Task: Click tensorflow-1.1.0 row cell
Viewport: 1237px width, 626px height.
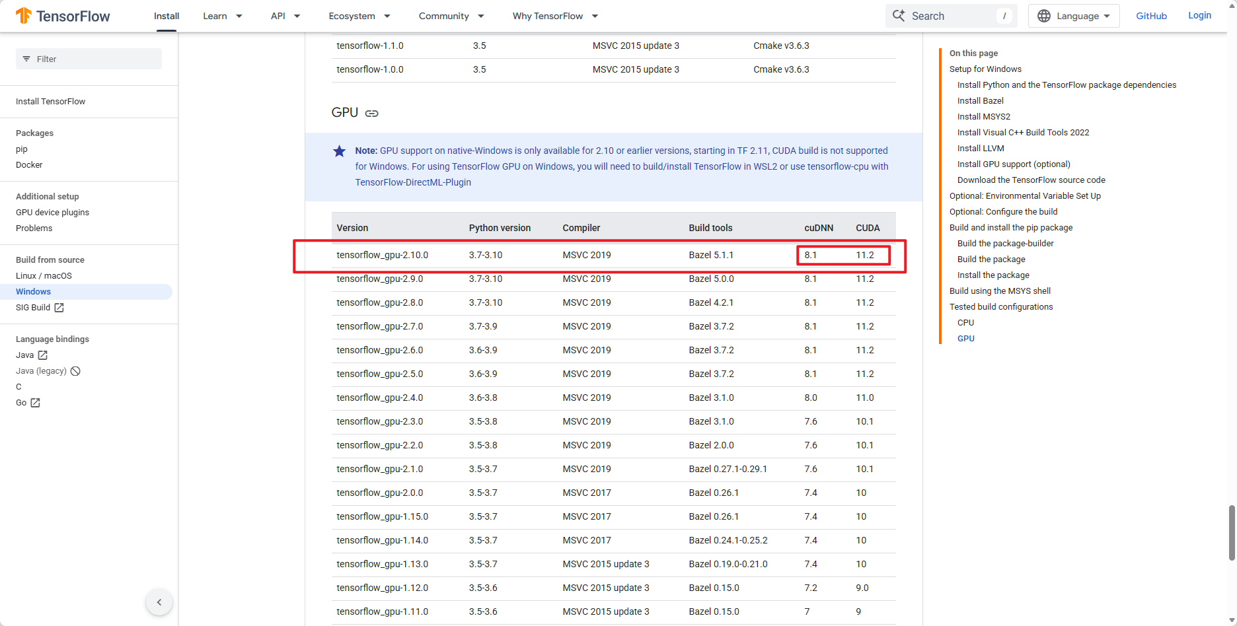Action: 370,46
